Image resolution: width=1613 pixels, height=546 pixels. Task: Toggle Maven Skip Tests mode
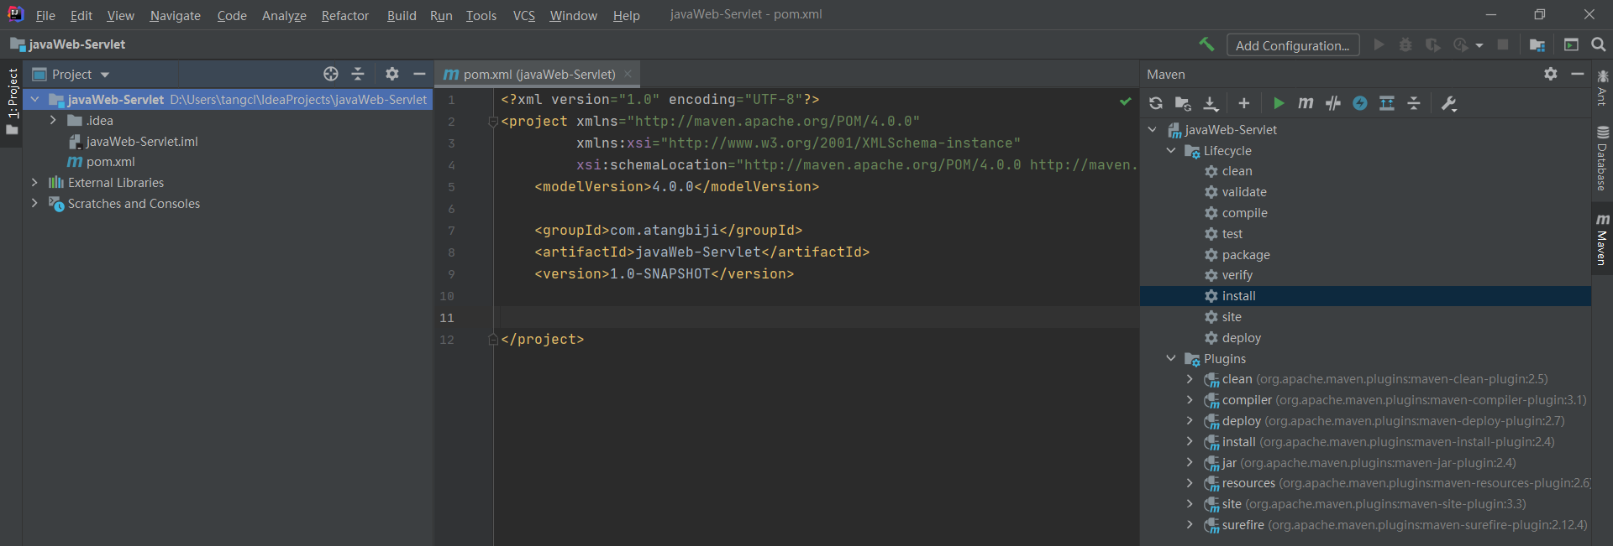1332,103
